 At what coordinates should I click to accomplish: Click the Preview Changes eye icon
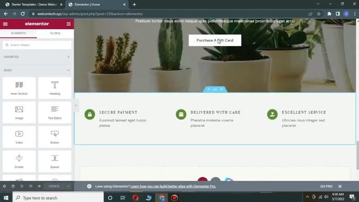tap(39, 186)
